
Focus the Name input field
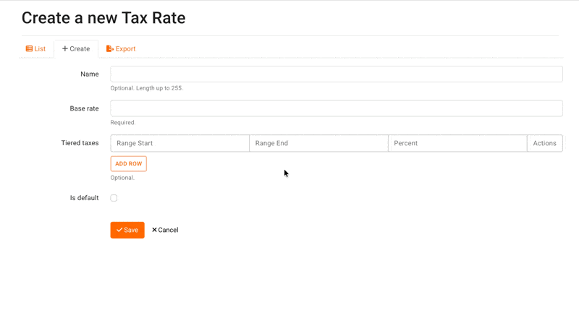click(x=336, y=74)
